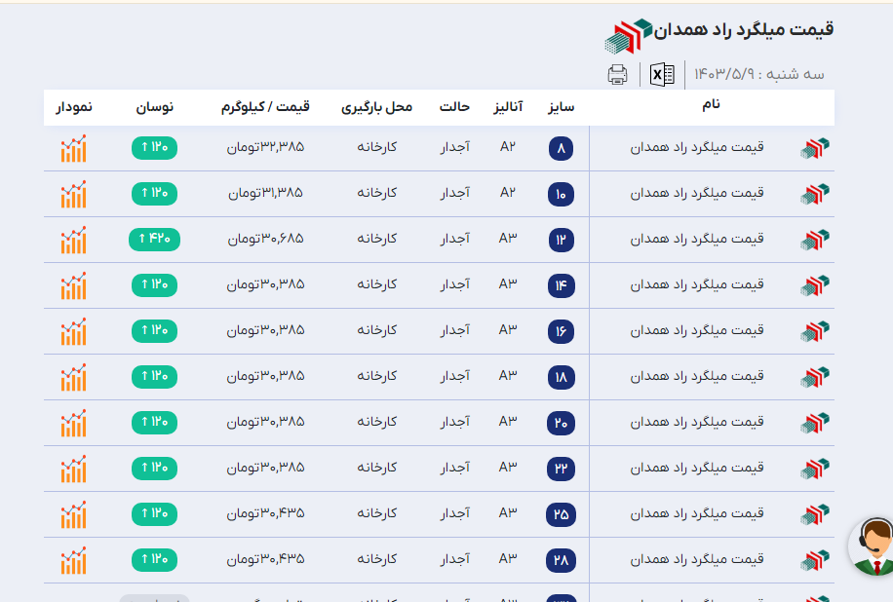View the chart icon in size 20 row
Screen dimensions: 893x602
73,423
